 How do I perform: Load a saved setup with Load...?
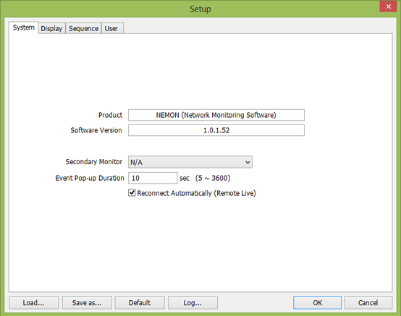[x=34, y=303]
